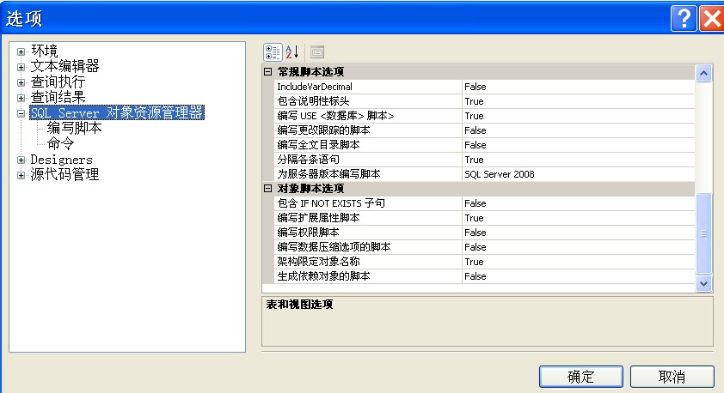Select the 编写更改跟踪的脚本 property
Screen dimensions: 724x393
(485, 130)
